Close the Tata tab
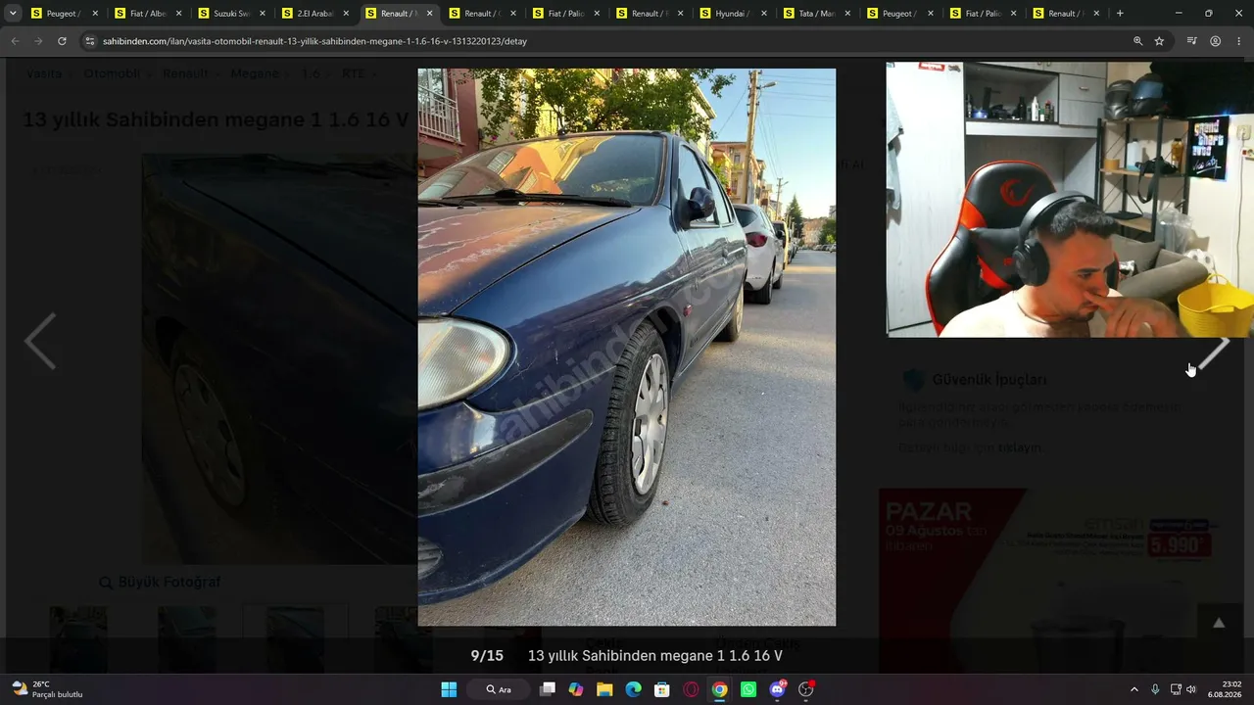1254x705 pixels. 847,14
